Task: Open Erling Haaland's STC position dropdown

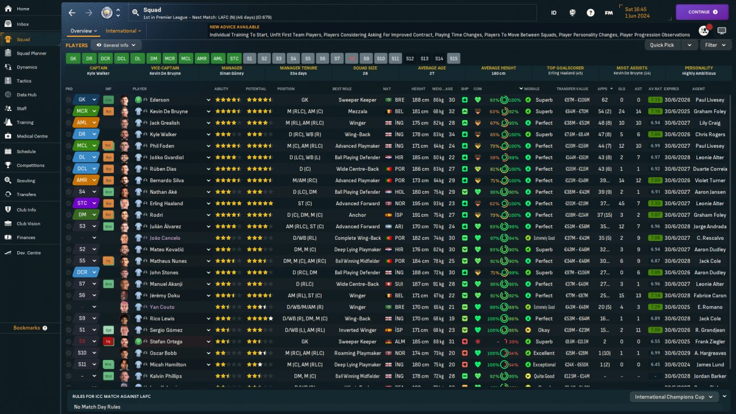Action: point(86,204)
